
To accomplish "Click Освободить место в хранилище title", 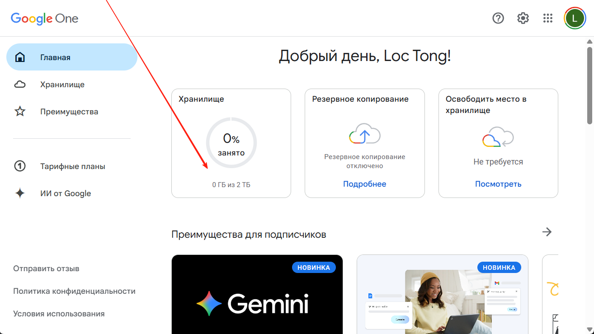I will 486,104.
